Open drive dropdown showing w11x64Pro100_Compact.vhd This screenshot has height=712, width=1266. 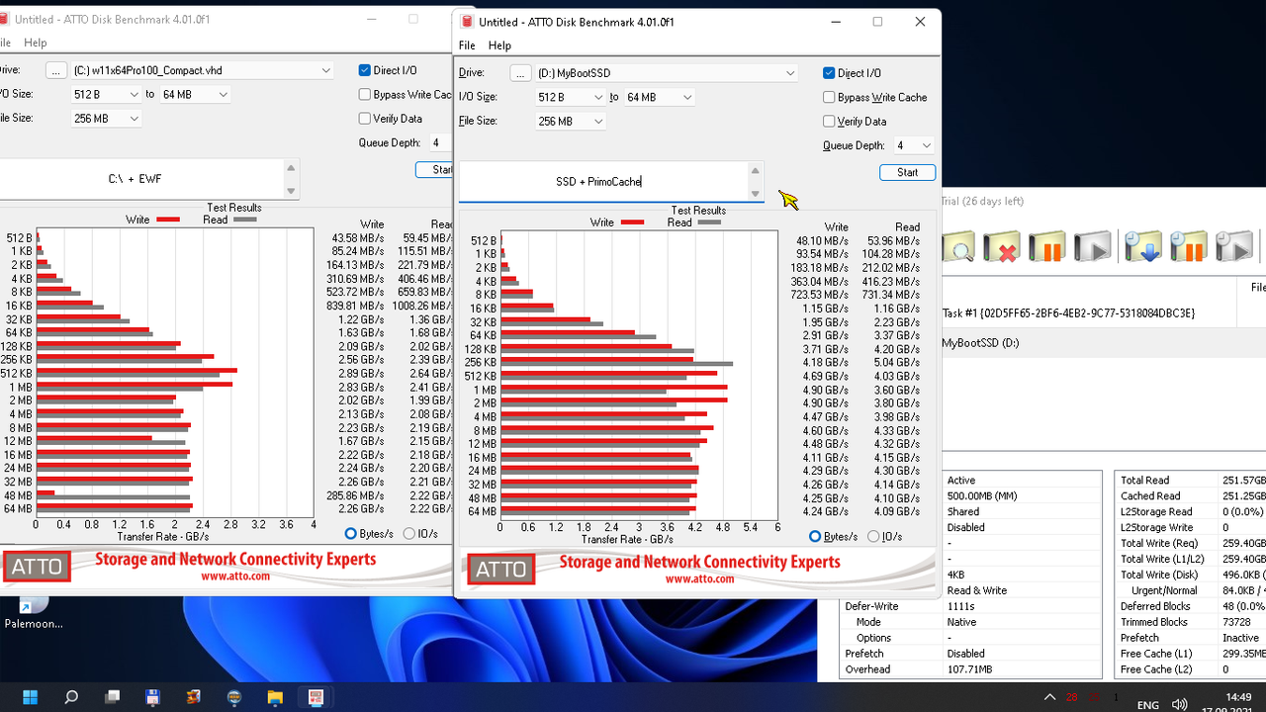point(202,70)
